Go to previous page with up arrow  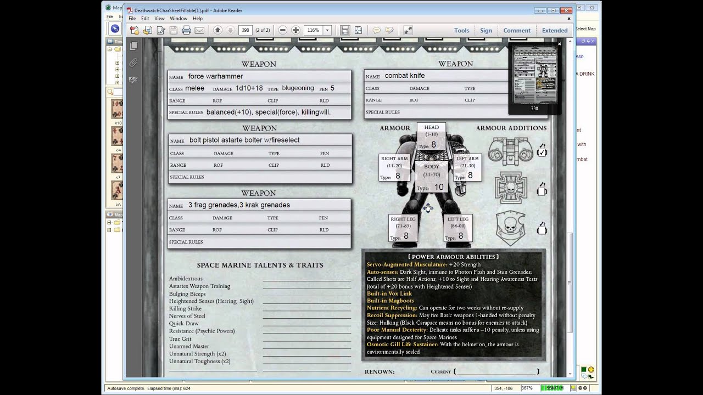(217, 30)
